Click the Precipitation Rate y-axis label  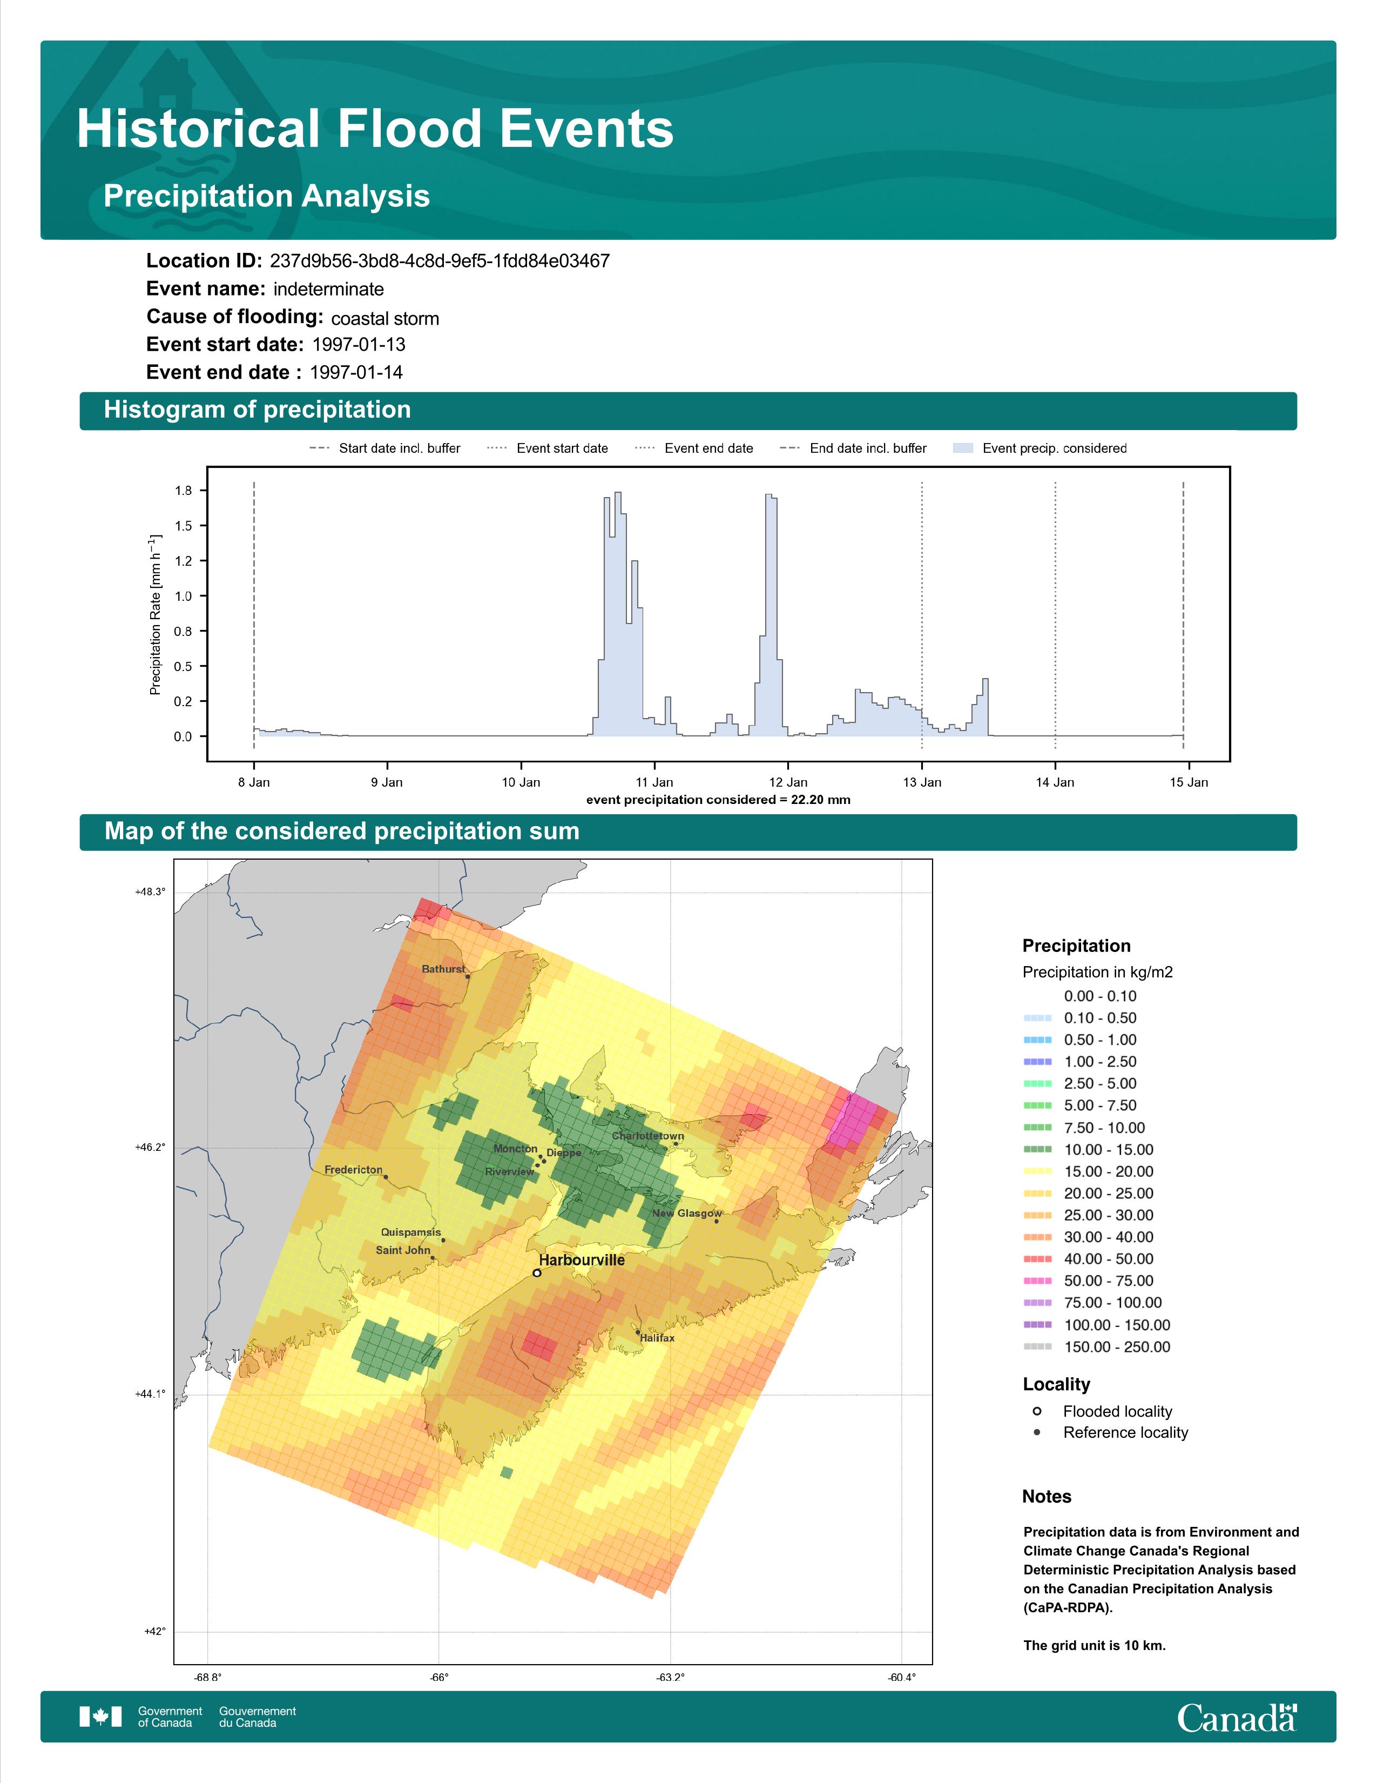coord(155,614)
